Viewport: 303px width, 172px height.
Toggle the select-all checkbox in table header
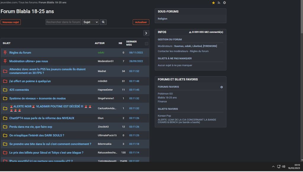coord(146,44)
